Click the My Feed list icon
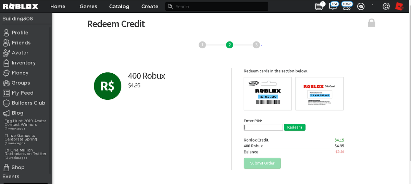 [x=6, y=93]
